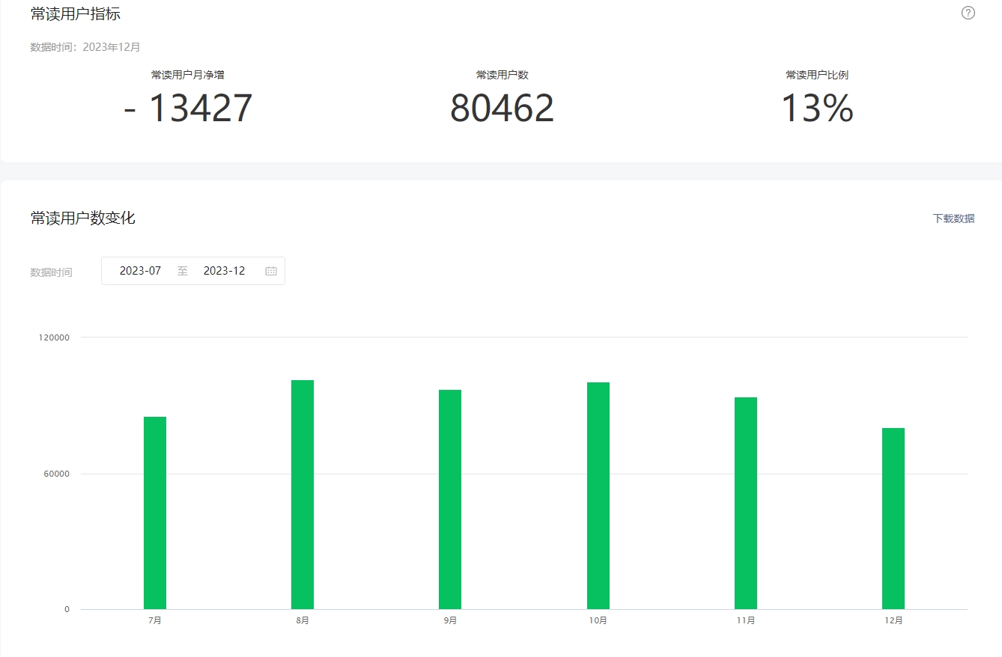Screen dimensions: 1002x657
Task: Click the 至 separator in date range
Action: click(x=183, y=271)
